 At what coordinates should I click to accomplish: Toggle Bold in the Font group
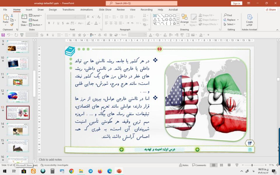[49, 23]
